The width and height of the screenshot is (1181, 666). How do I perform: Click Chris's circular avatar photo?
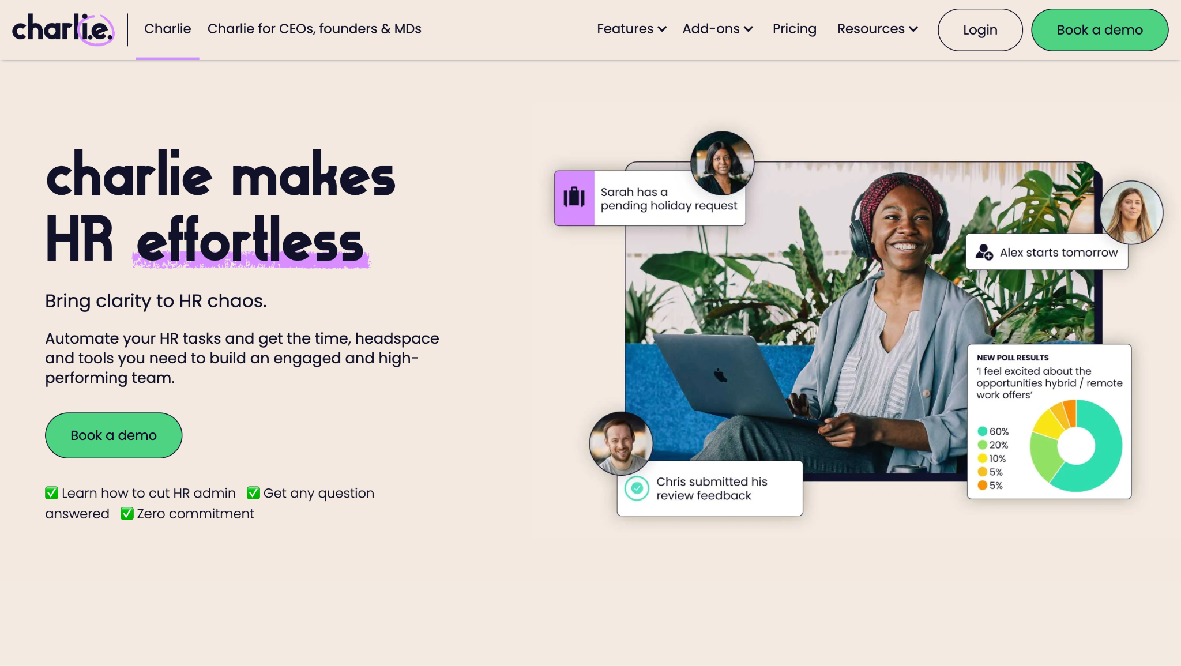point(621,443)
